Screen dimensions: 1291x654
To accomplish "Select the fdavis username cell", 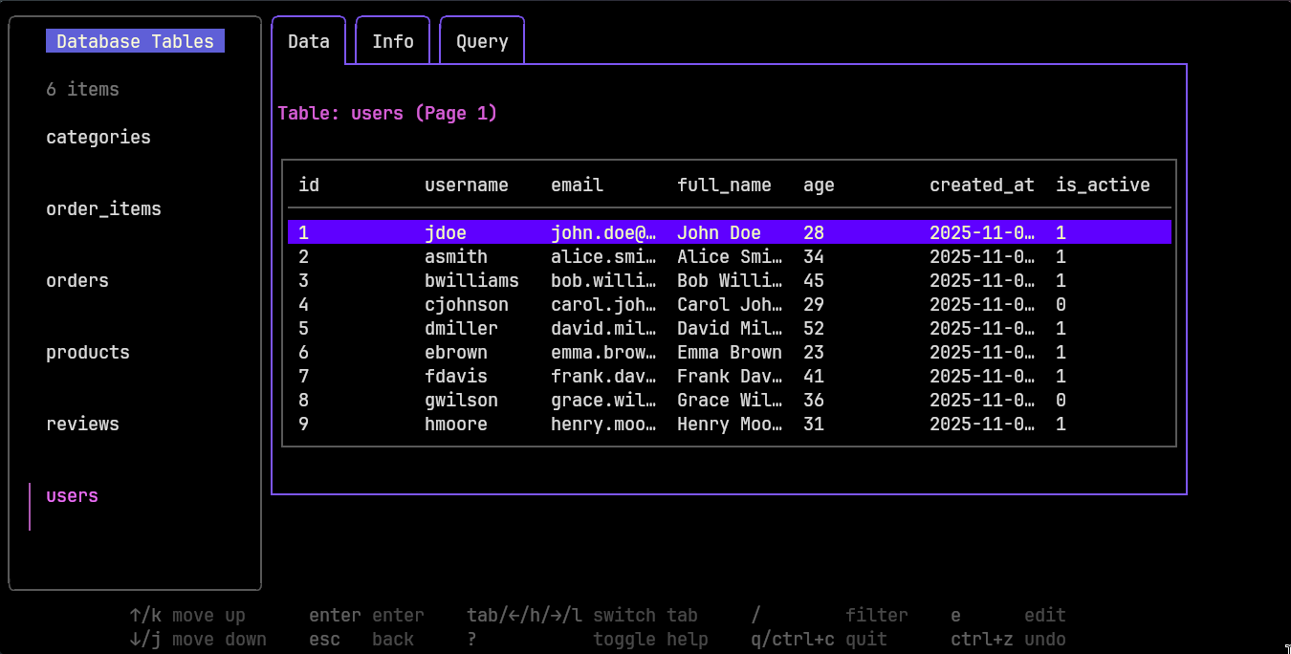I will click(x=456, y=376).
